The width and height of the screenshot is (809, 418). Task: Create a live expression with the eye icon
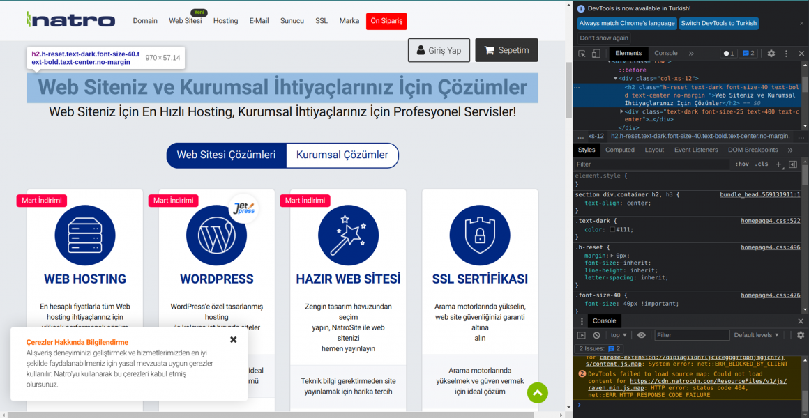point(642,334)
